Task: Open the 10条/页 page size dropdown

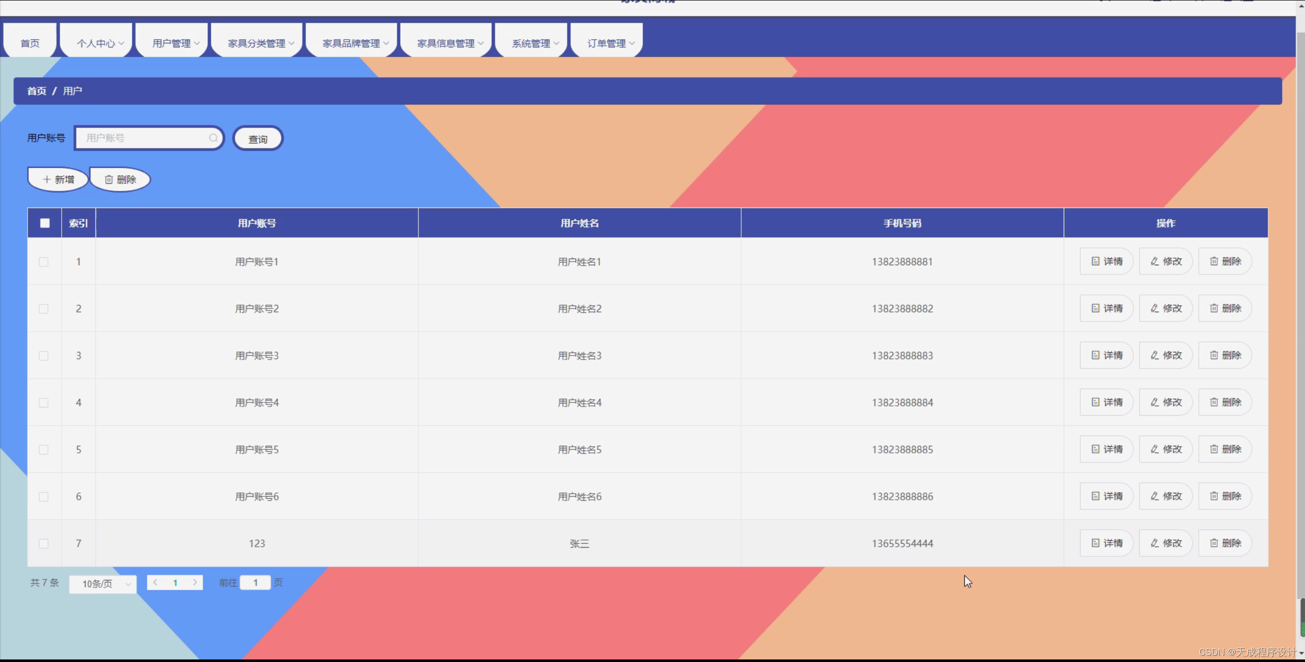Action: pyautogui.click(x=102, y=584)
